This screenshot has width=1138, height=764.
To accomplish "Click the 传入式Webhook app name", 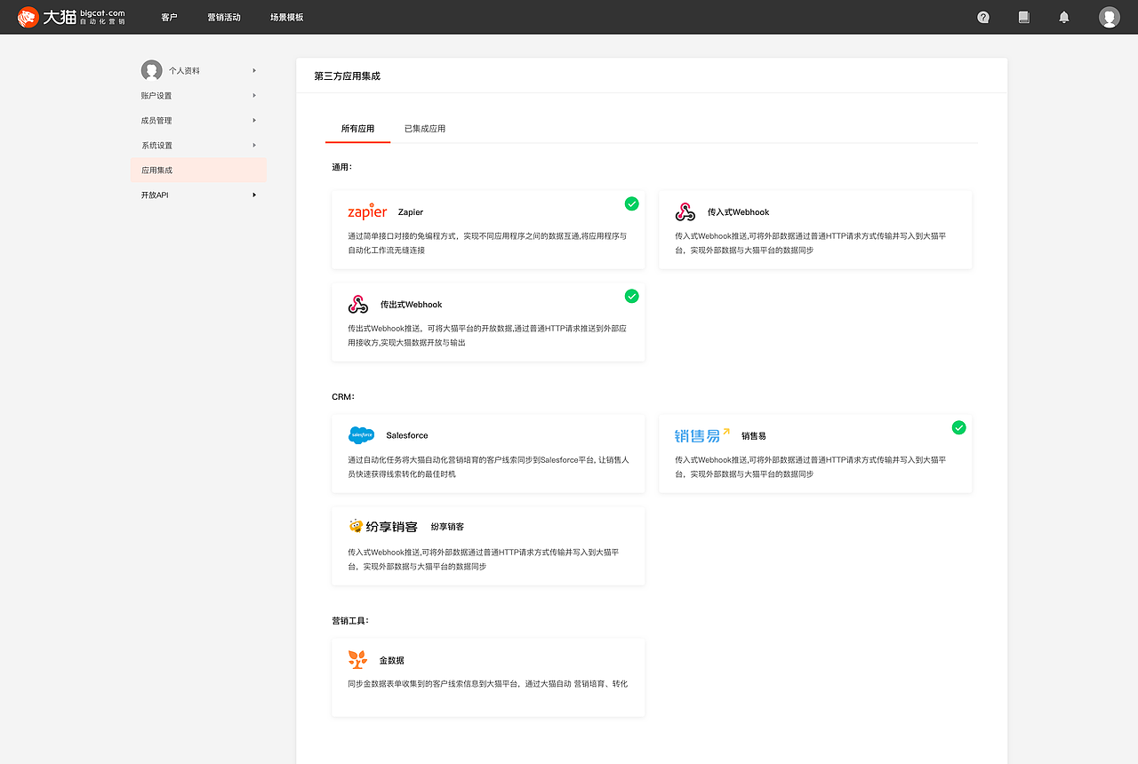I will [x=738, y=212].
